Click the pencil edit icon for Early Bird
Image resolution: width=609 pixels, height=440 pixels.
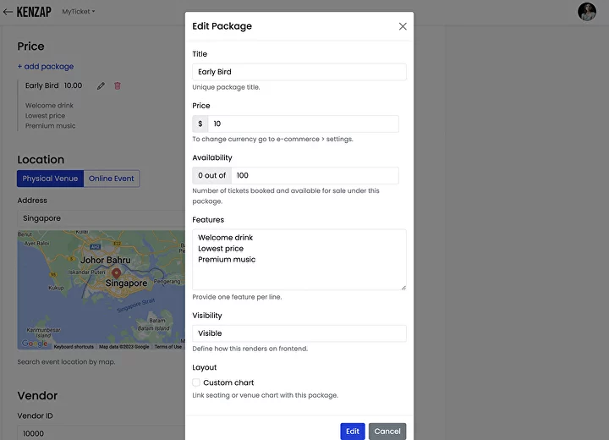tap(101, 85)
